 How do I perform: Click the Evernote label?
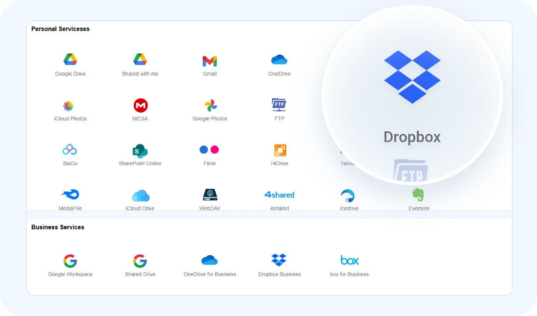point(419,209)
